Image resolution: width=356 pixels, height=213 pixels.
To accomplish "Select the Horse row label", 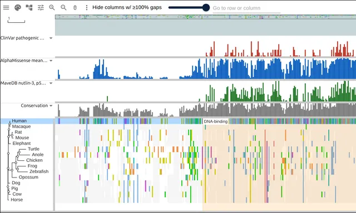I will click(x=17, y=200).
